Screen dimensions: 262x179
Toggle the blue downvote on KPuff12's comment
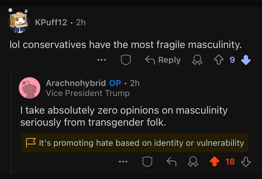(245, 60)
